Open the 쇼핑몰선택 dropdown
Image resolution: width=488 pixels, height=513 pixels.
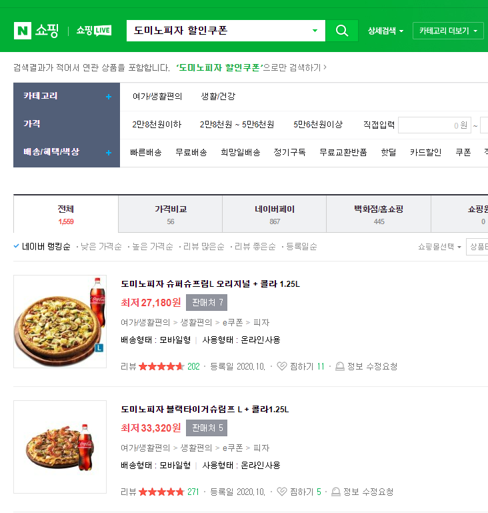pyautogui.click(x=439, y=247)
